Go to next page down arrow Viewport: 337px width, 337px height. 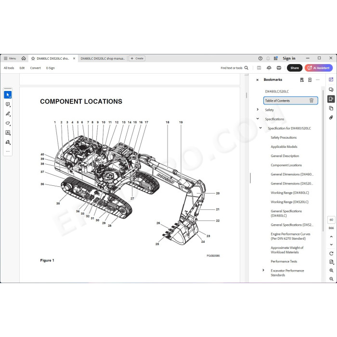click(331, 245)
